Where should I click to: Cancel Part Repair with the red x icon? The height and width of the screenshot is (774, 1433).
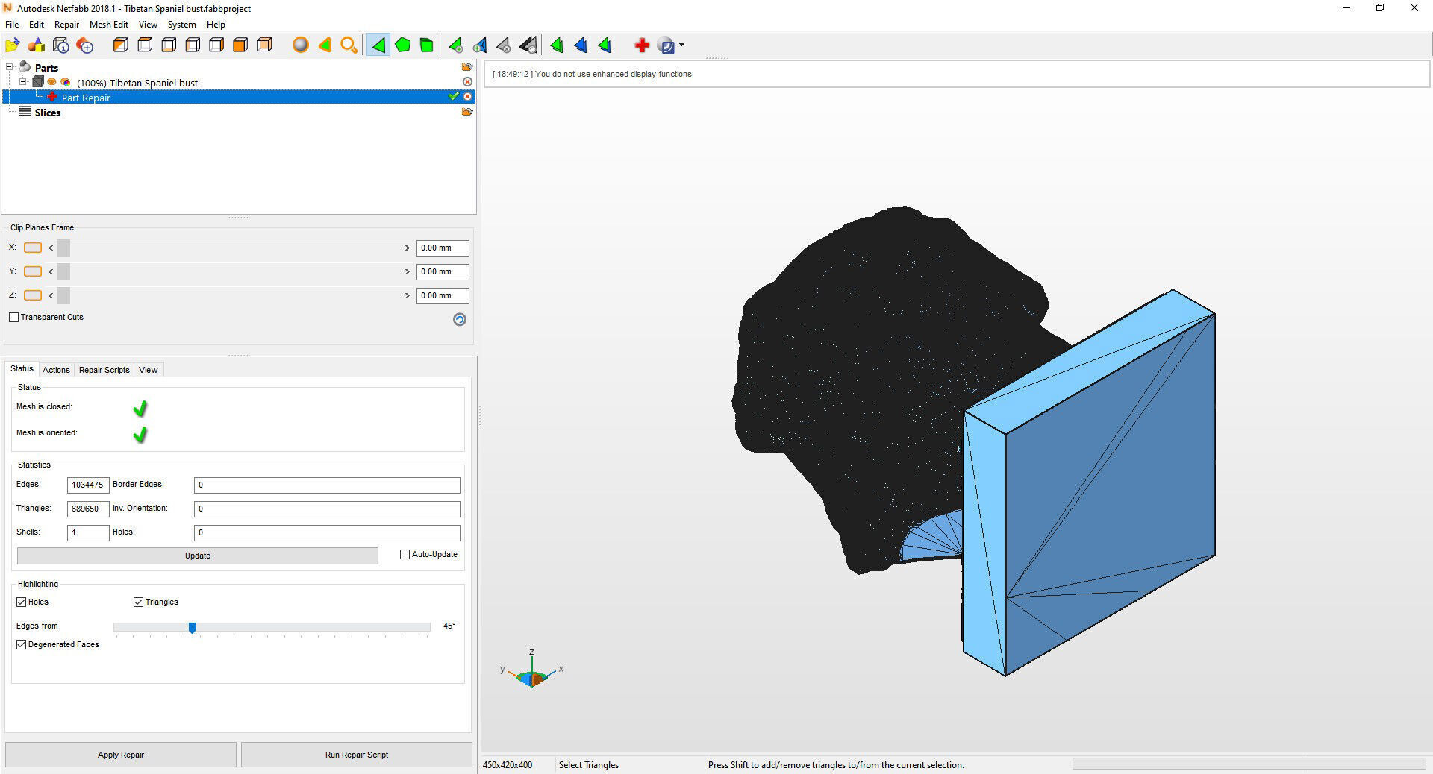(468, 97)
